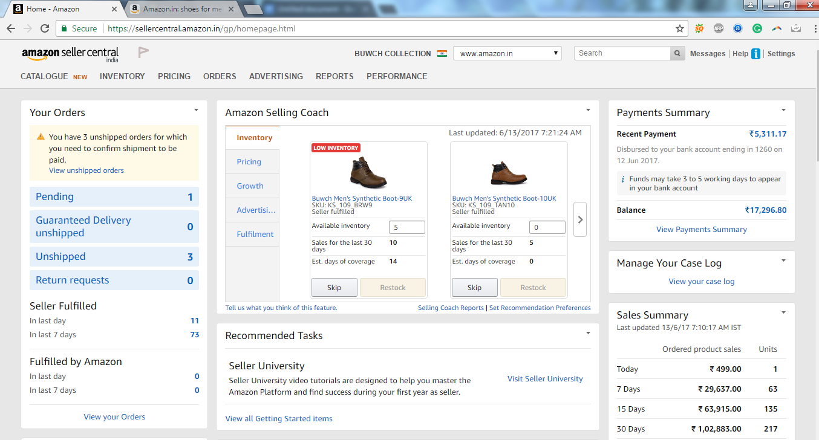Image resolution: width=819 pixels, height=440 pixels.
Task: Open the marketplace www.amazon.in dropdown
Action: [x=507, y=53]
